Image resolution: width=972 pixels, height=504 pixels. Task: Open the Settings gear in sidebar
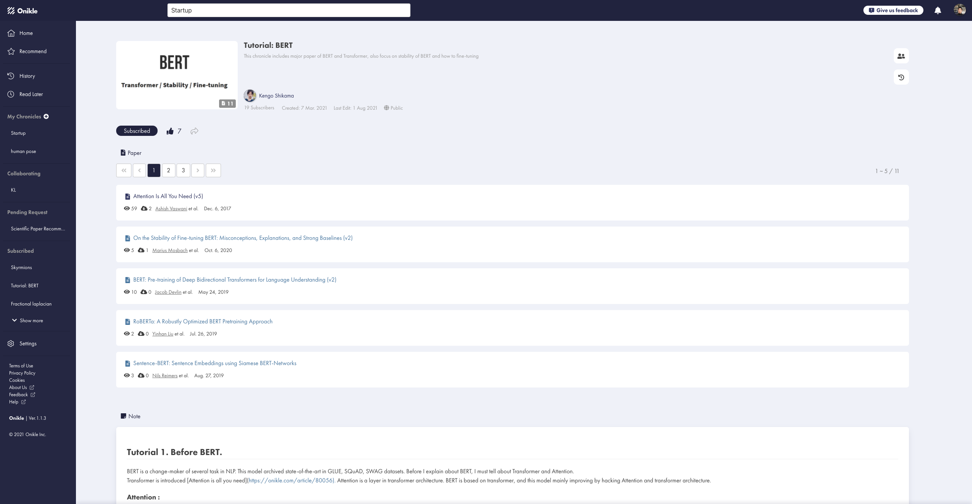pyautogui.click(x=11, y=343)
